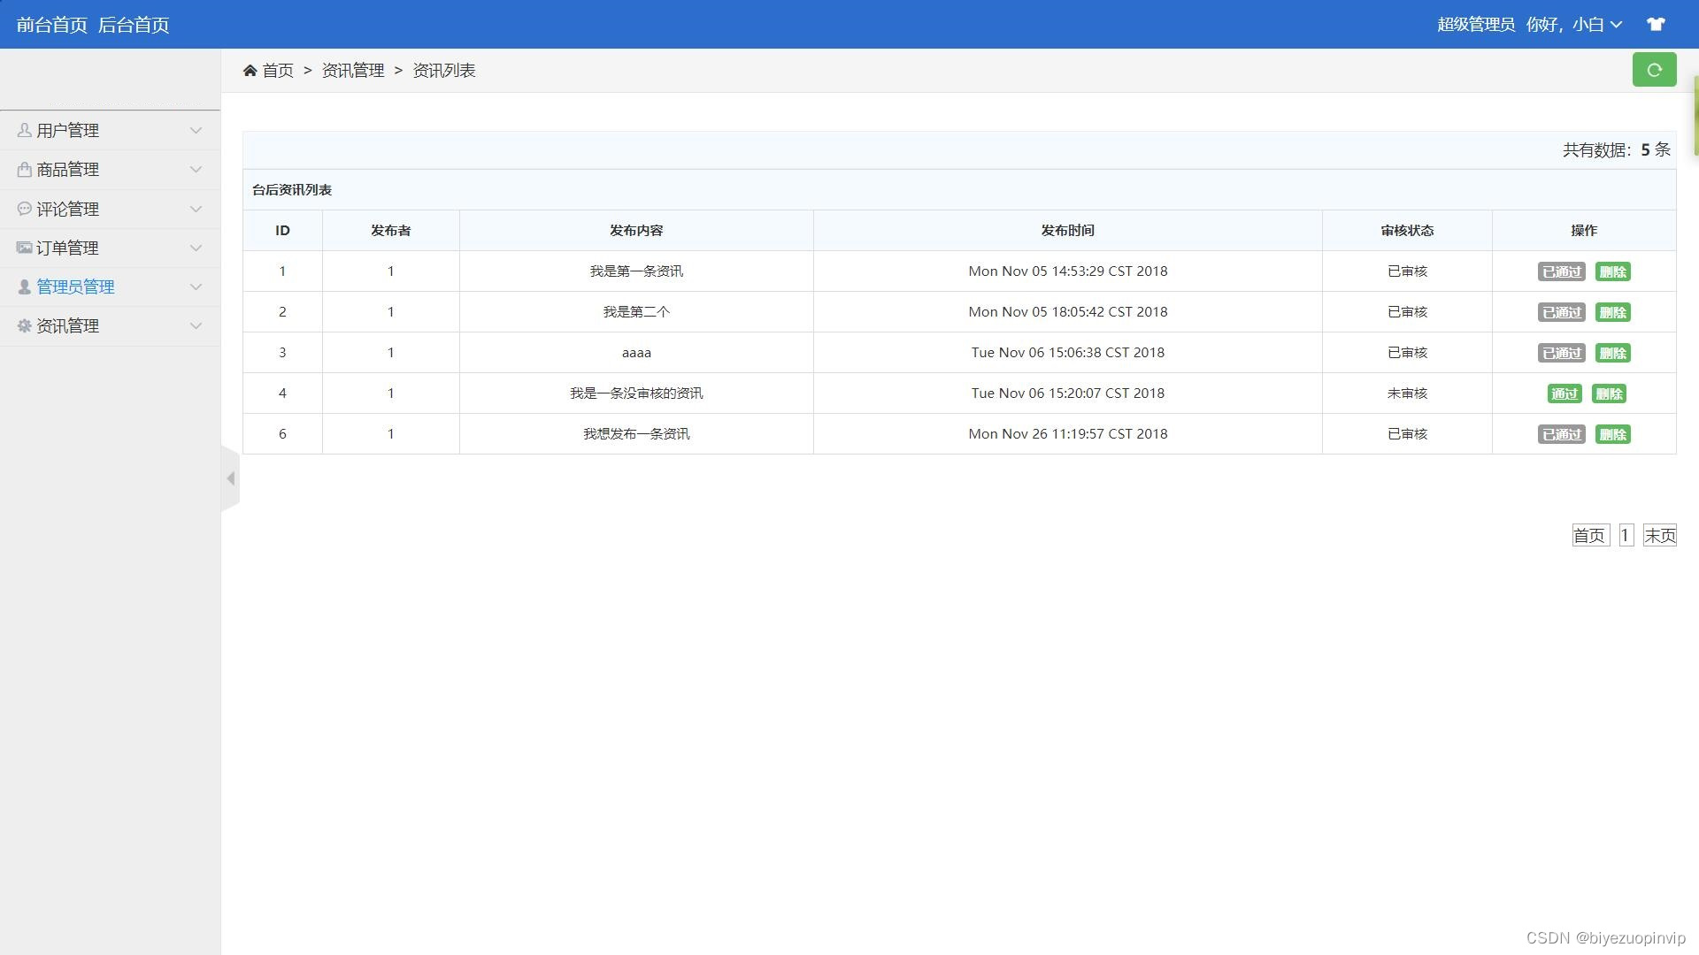Click the news management gear icon
Viewport: 1699px width, 955px height.
[24, 325]
